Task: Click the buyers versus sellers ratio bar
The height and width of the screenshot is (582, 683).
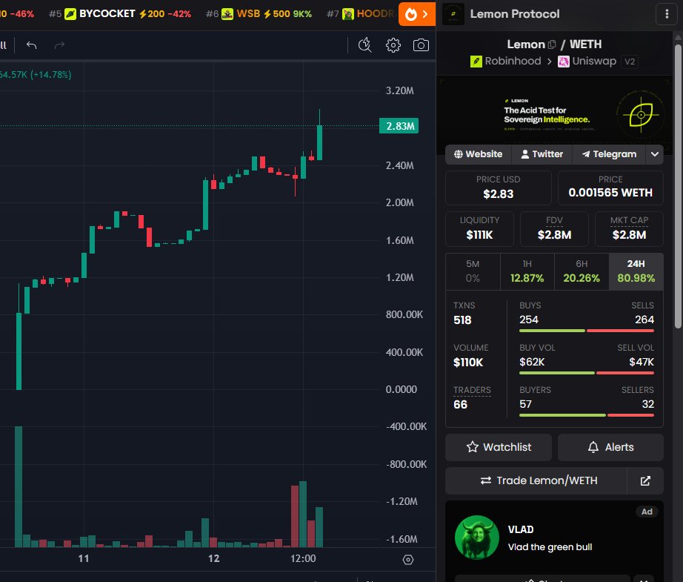Action: (586, 415)
